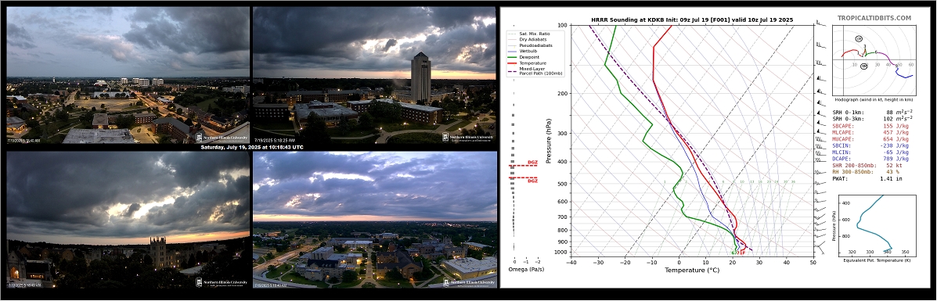Image resolution: width=937 pixels, height=301 pixels.
Task: Open the top-left campus webcam view
Action: coord(128,75)
